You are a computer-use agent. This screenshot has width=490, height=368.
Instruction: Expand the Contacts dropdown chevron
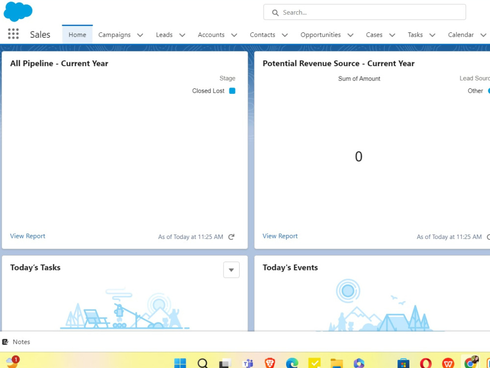coord(285,35)
